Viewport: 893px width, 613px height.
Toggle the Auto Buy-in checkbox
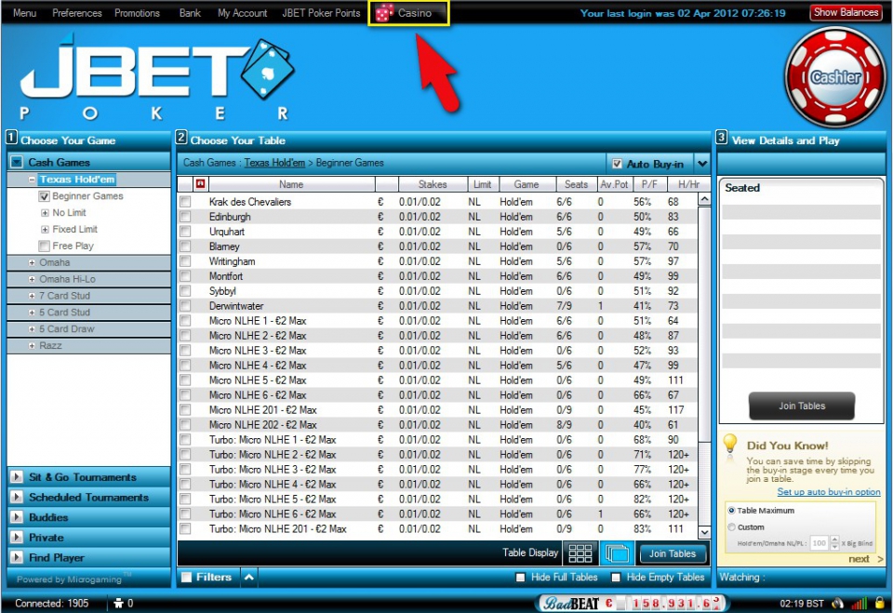(x=616, y=164)
